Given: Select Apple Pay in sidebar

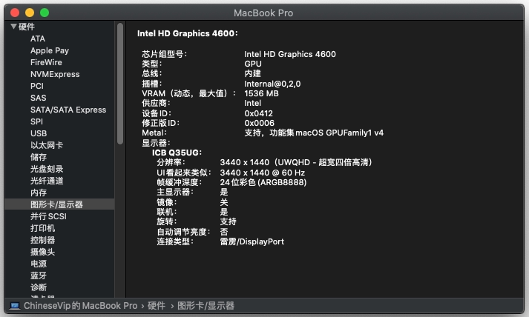Looking at the screenshot, I should coord(50,50).
